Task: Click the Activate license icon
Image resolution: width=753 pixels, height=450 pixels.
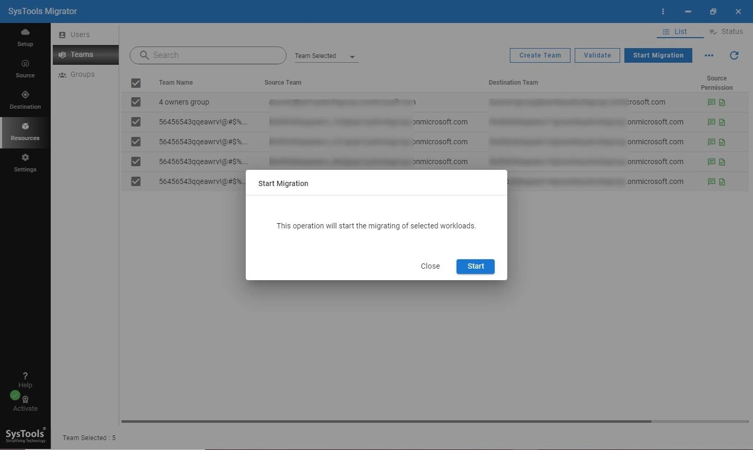Action: tap(26, 404)
